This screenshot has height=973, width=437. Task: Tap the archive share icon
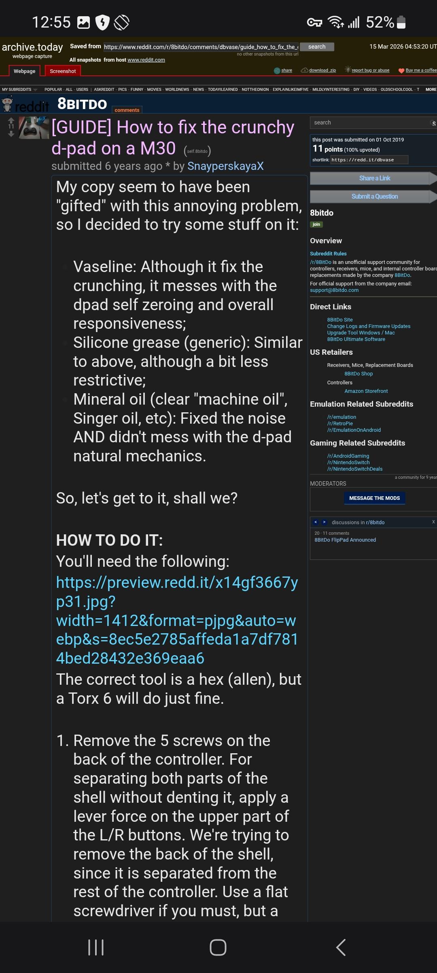(x=277, y=71)
